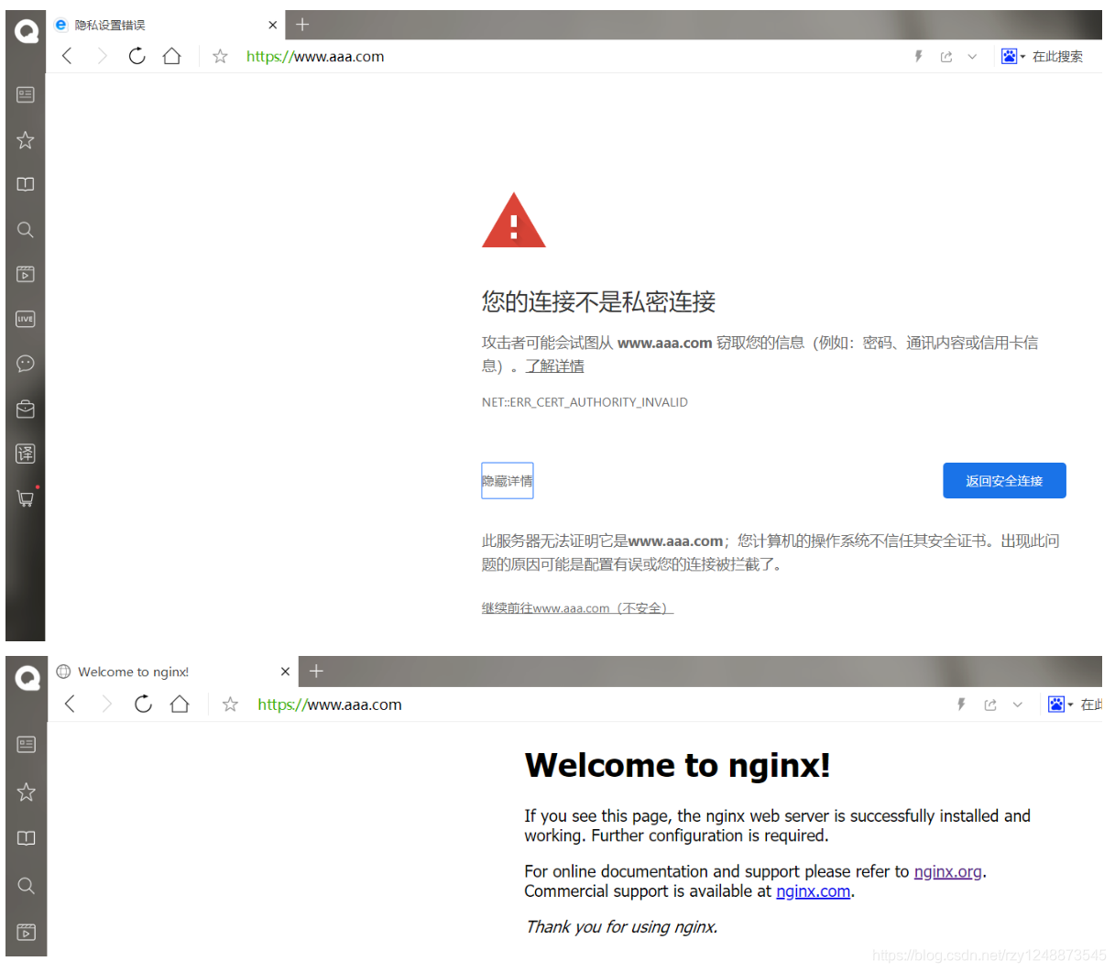Click forward arrow in top browser window
This screenshot has height=972, width=1115.
coord(102,56)
